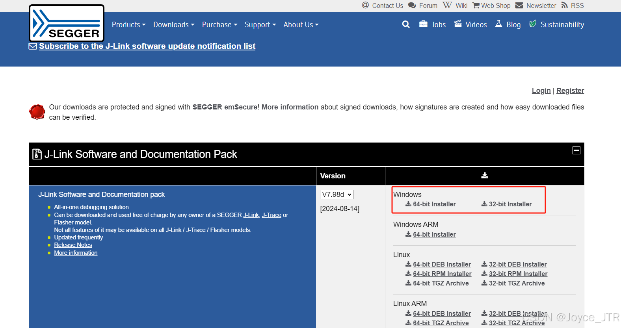Open More information in pack description
This screenshot has height=328, width=621.
tap(76, 253)
